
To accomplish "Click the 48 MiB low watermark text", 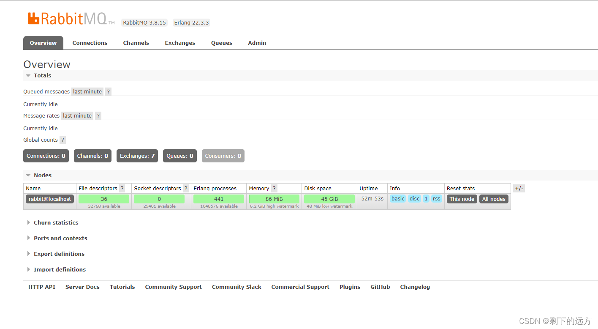I will (329, 206).
